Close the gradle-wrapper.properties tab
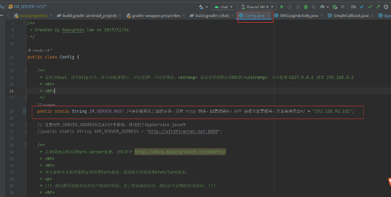The image size is (391, 197). pyautogui.click(x=184, y=15)
